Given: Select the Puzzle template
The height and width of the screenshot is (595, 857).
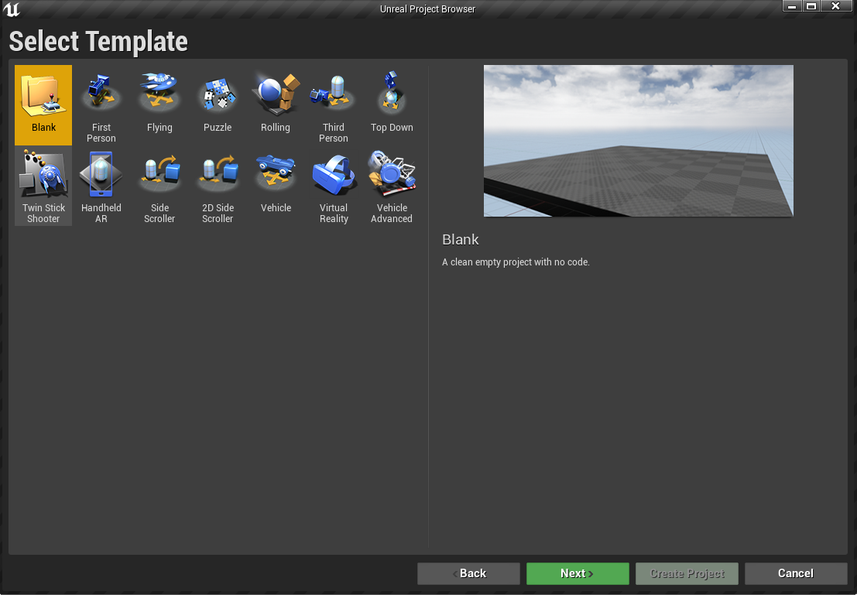Looking at the screenshot, I should tap(218, 105).
